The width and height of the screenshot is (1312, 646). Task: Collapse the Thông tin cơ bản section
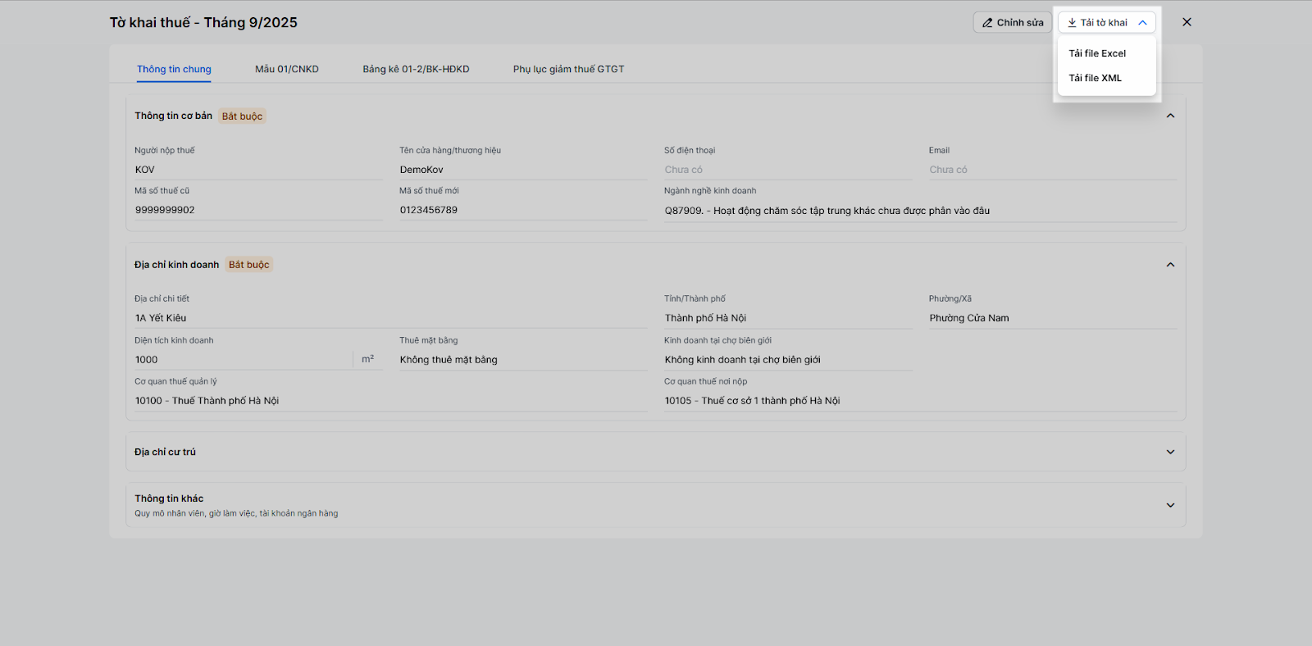point(1170,116)
